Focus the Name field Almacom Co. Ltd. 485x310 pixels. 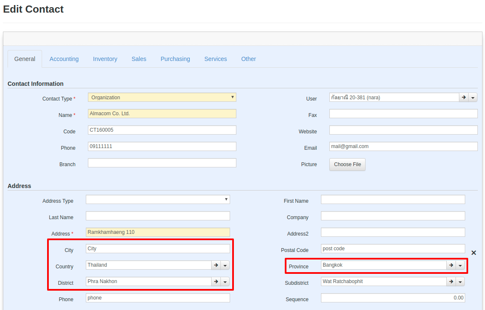click(162, 114)
